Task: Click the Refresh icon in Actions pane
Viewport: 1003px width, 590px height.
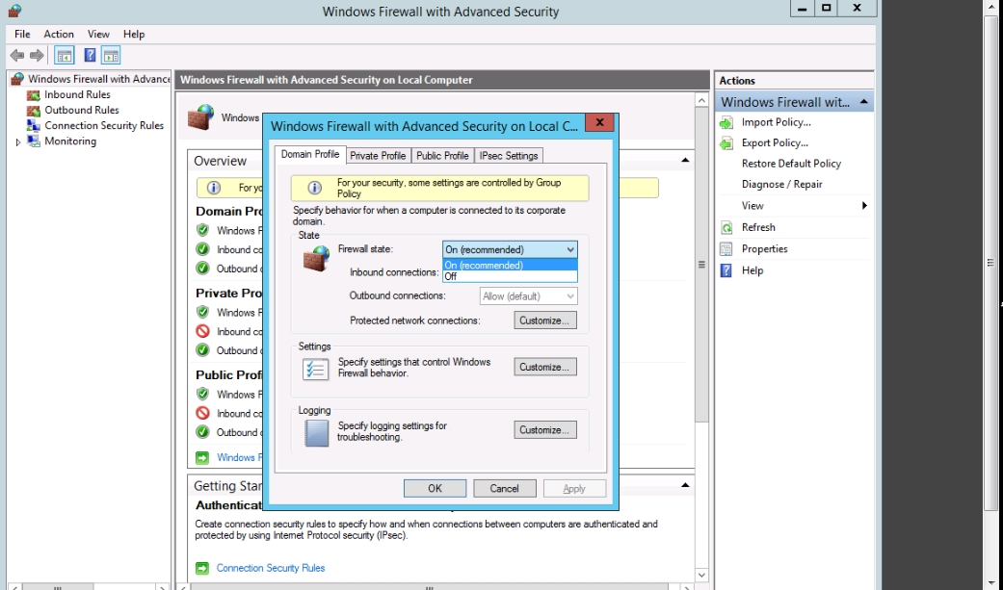Action: pos(726,227)
